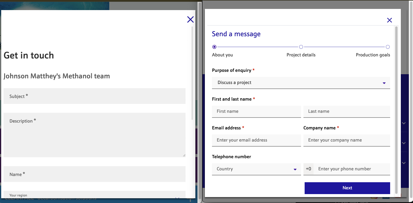This screenshot has width=413, height=203.
Task: Click the Next button
Action: coord(347,188)
